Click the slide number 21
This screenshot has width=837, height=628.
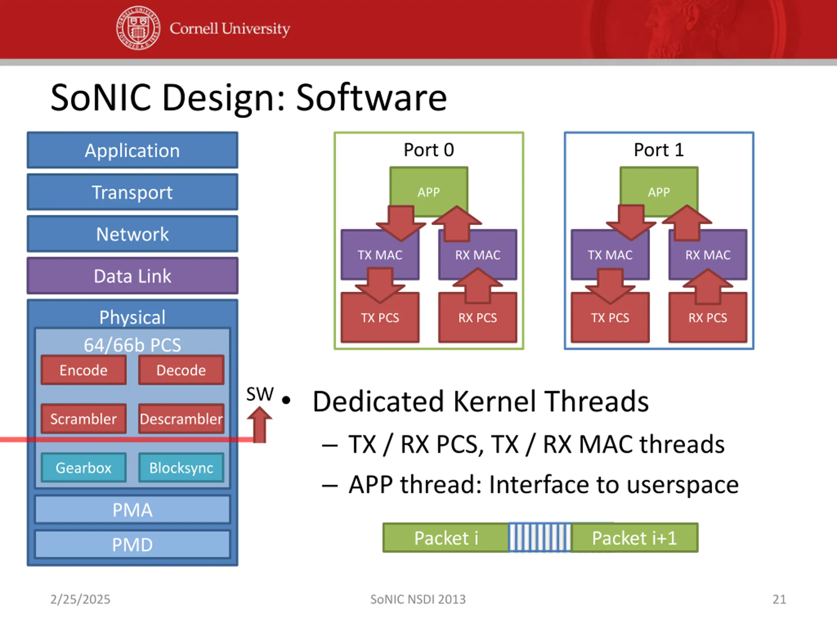click(779, 599)
